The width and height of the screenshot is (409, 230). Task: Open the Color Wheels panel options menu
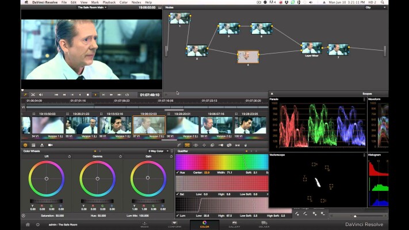[x=172, y=151]
